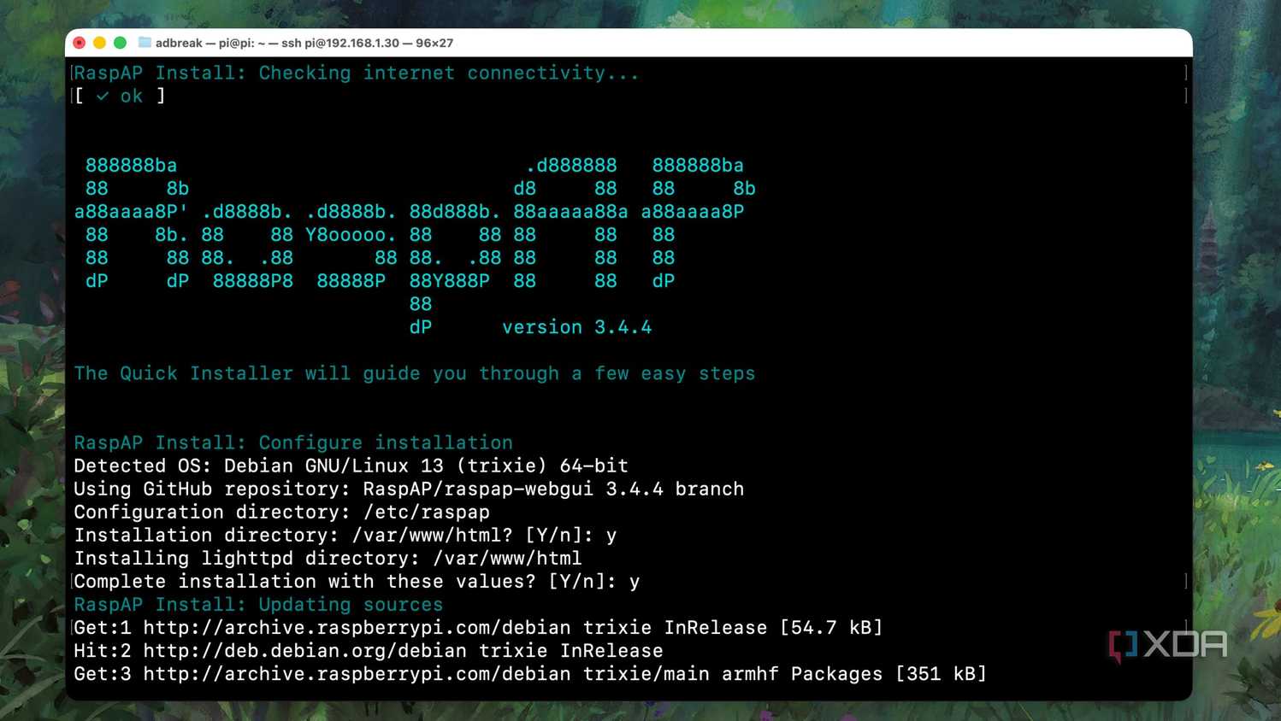Click the terminal window title text
The width and height of the screenshot is (1281, 721).
point(304,43)
